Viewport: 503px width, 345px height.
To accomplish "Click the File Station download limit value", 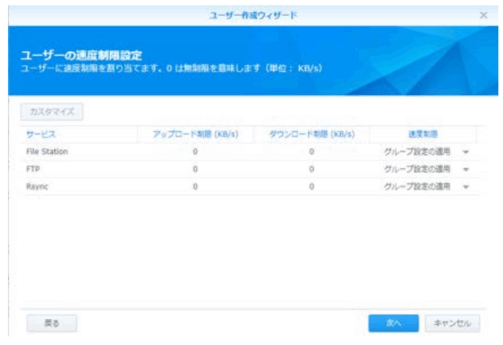I will click(x=312, y=151).
